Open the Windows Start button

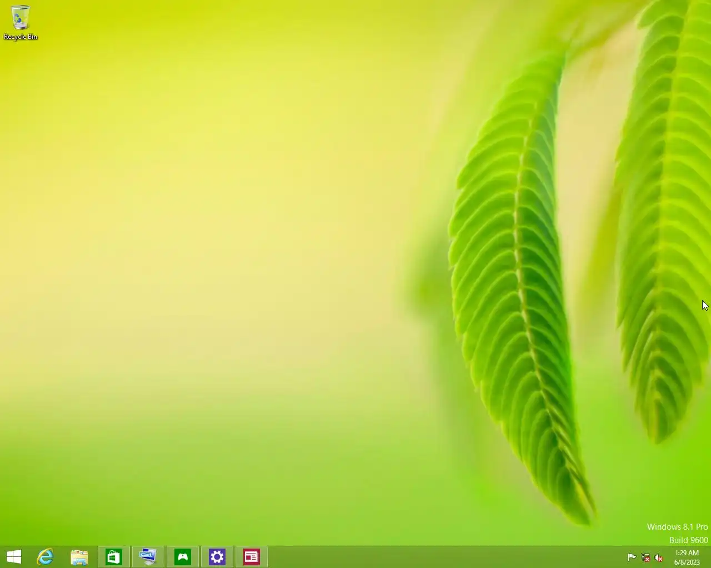pyautogui.click(x=14, y=557)
